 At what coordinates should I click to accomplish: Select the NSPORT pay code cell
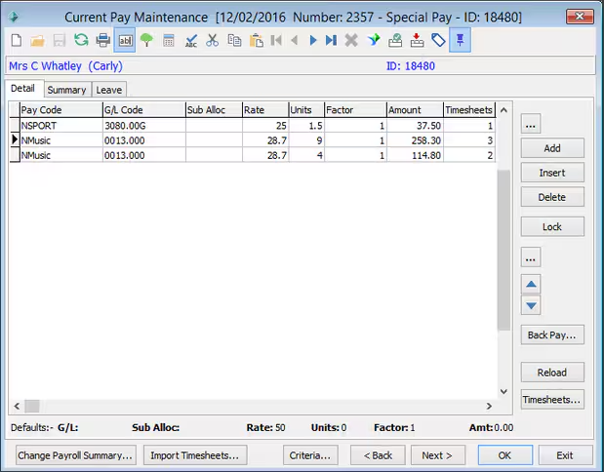click(60, 125)
